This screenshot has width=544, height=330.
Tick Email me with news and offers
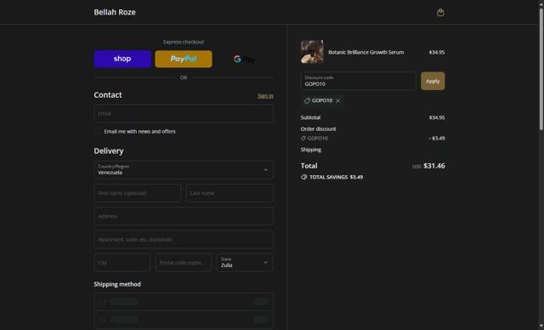click(99, 132)
